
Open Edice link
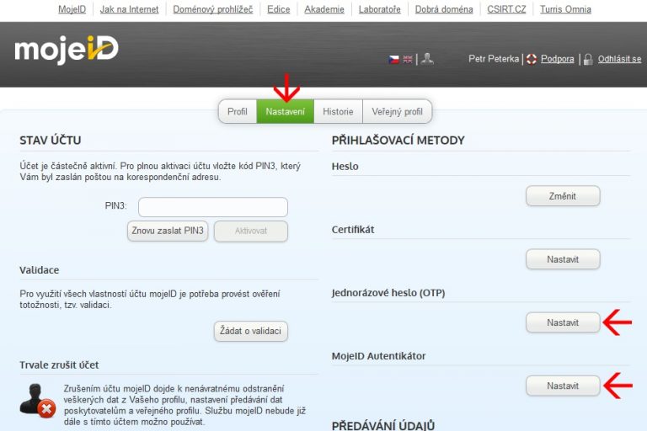pyautogui.click(x=279, y=9)
